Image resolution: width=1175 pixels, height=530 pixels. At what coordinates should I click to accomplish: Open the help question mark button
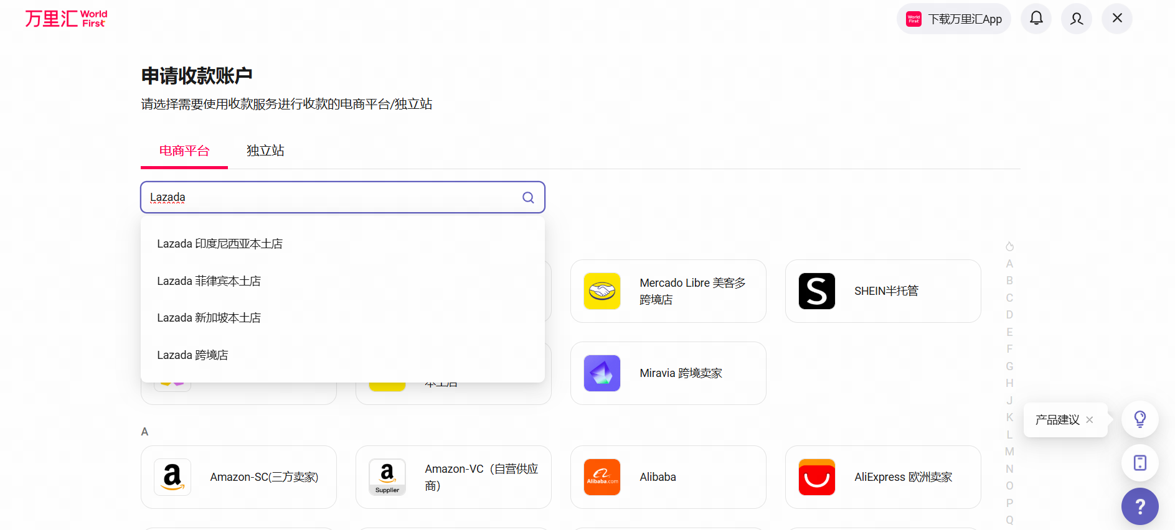[x=1140, y=506]
